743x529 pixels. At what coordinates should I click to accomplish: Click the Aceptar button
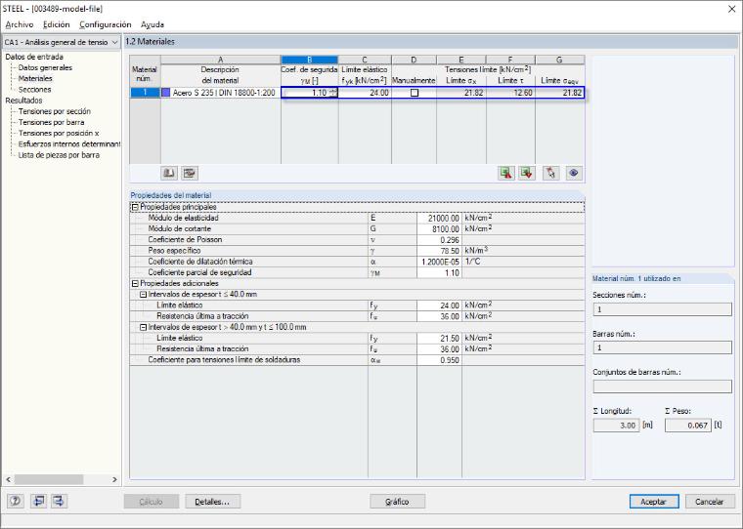pos(654,502)
